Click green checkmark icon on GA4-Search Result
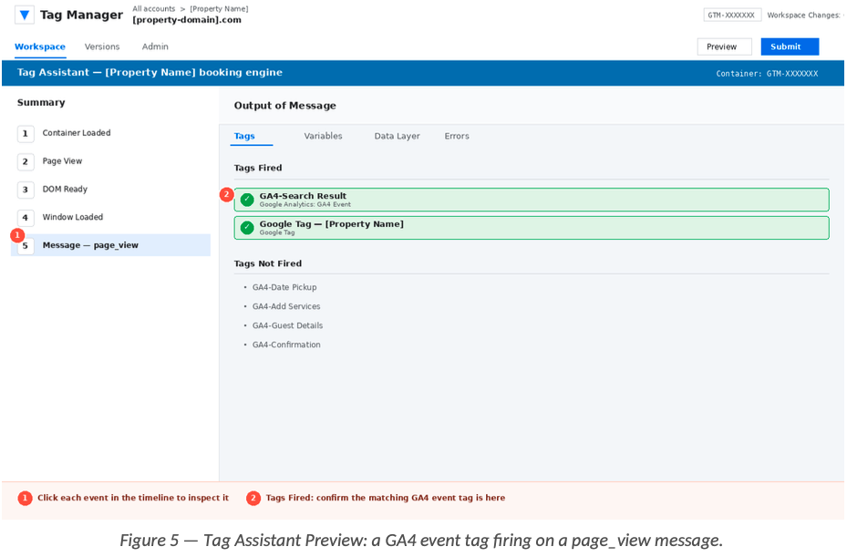The width and height of the screenshot is (847, 557). (247, 200)
